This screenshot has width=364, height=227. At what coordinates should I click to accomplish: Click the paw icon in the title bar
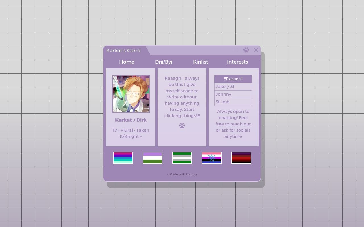pyautogui.click(x=246, y=50)
